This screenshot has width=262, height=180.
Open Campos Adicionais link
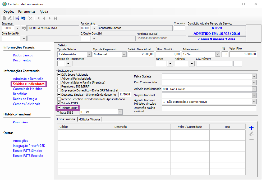pos(26,104)
